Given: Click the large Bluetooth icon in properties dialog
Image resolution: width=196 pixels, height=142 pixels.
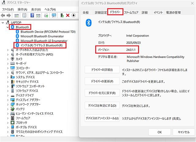Looking at the screenshot, I should 89,23.
